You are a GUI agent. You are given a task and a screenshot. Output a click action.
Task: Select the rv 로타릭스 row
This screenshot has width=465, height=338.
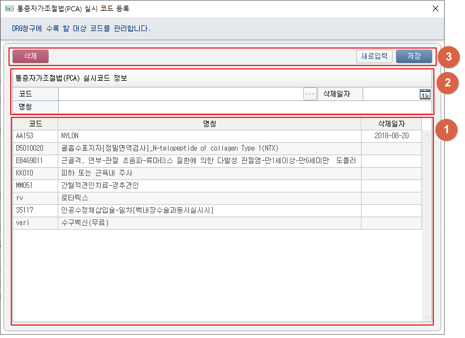[209, 198]
